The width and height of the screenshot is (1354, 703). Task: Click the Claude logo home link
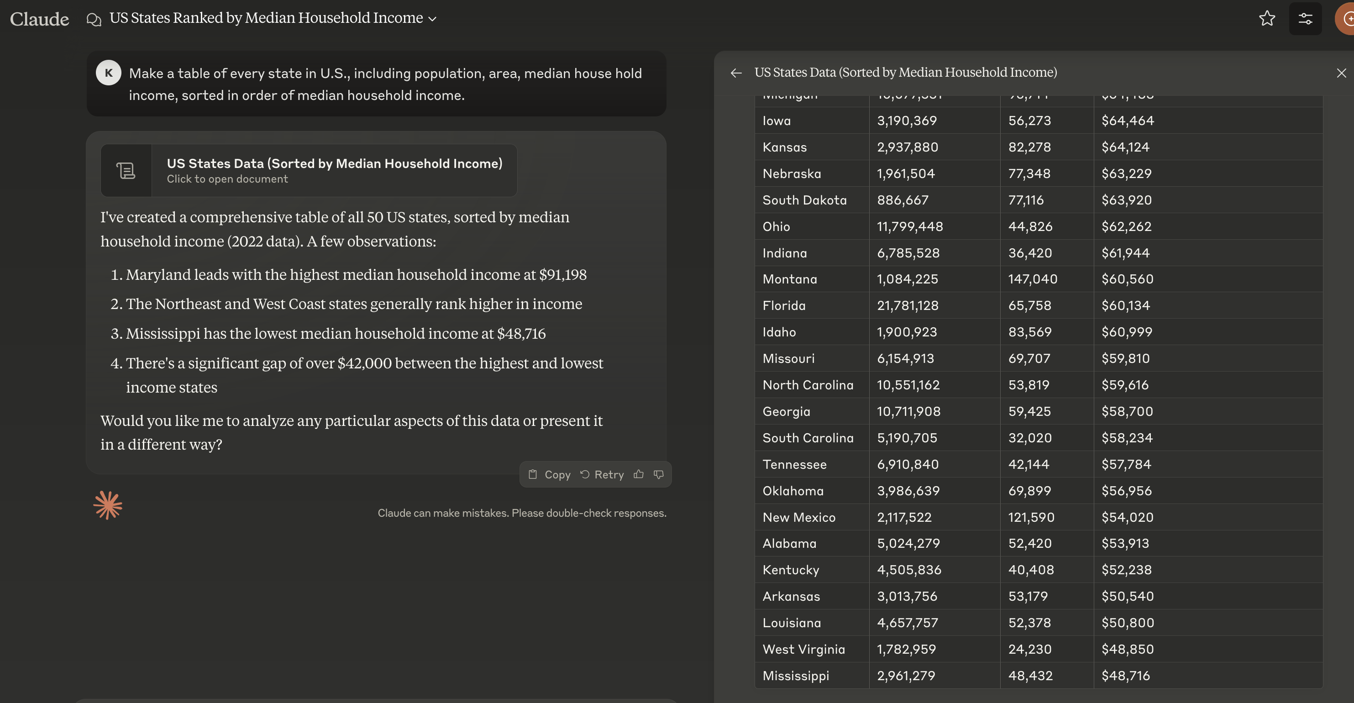39,19
